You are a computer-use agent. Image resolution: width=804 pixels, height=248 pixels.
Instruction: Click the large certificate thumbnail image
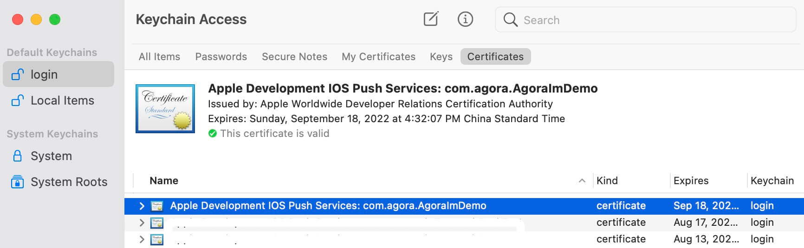[x=165, y=109]
